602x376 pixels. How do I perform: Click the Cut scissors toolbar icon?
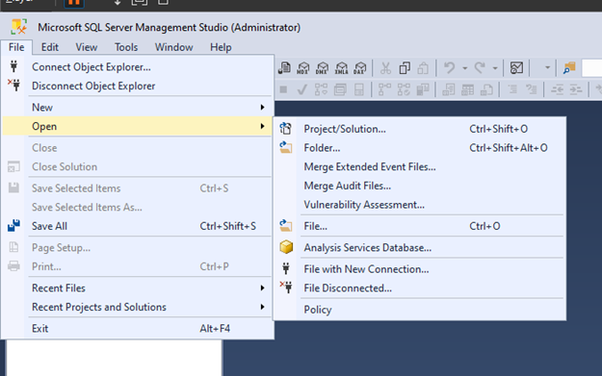click(385, 68)
